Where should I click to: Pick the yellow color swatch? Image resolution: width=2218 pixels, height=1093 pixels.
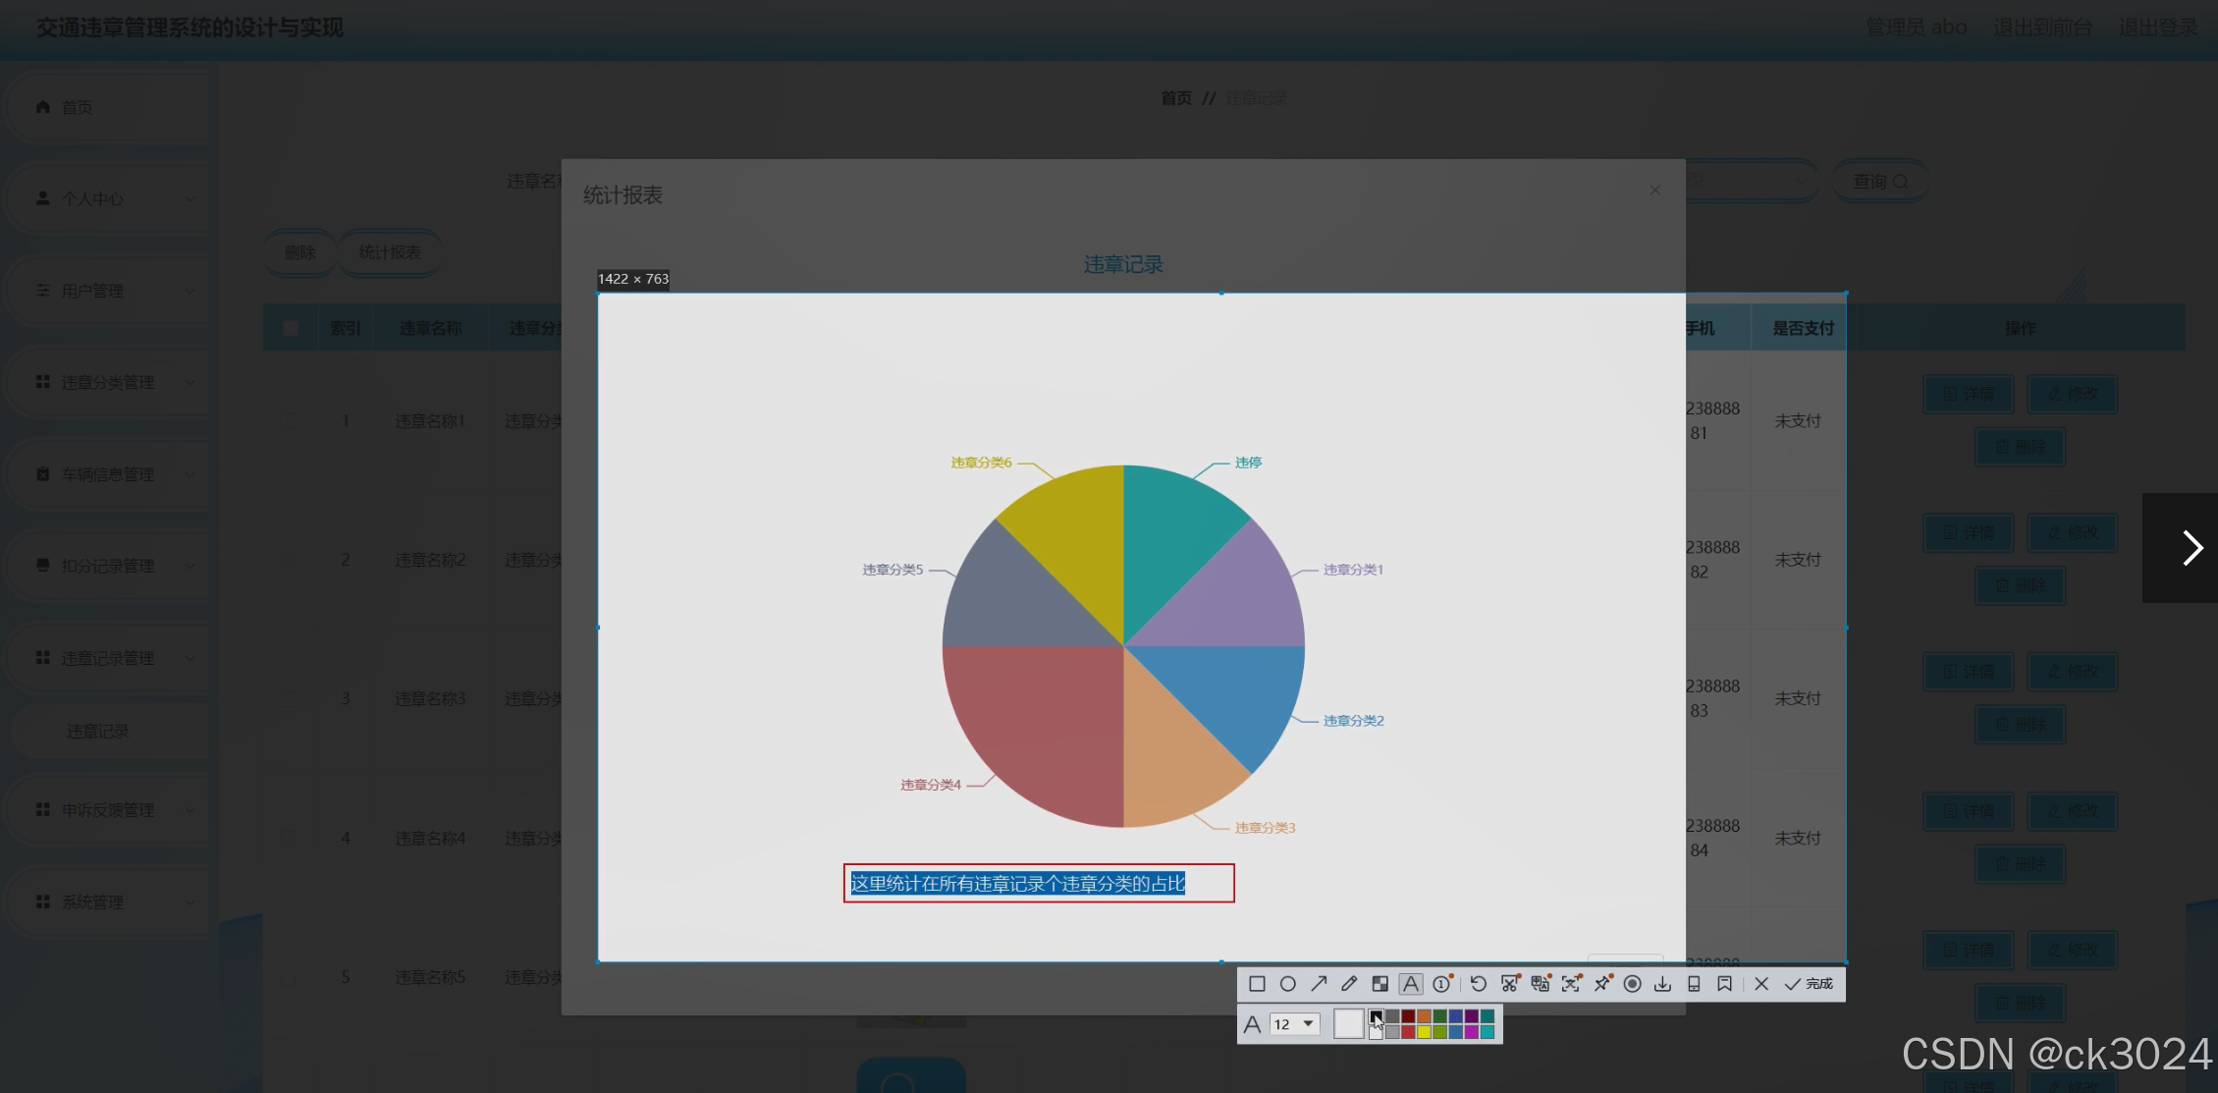tap(1424, 1032)
